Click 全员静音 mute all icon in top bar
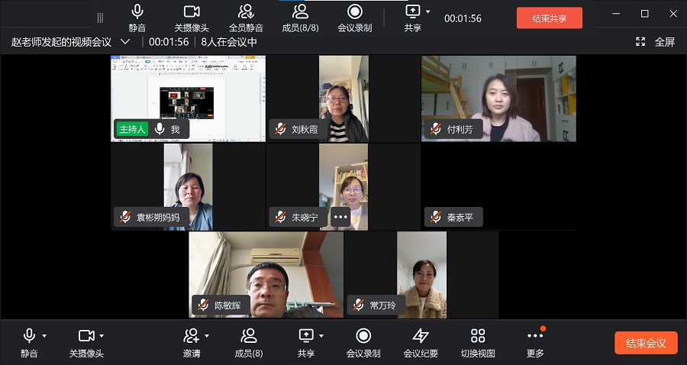 pyautogui.click(x=246, y=11)
